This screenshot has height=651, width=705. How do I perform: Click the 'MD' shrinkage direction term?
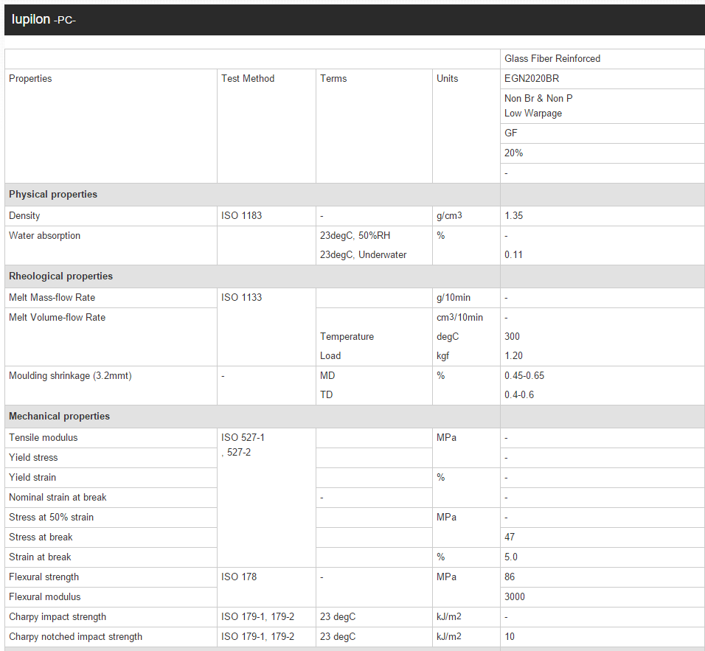[x=327, y=375]
